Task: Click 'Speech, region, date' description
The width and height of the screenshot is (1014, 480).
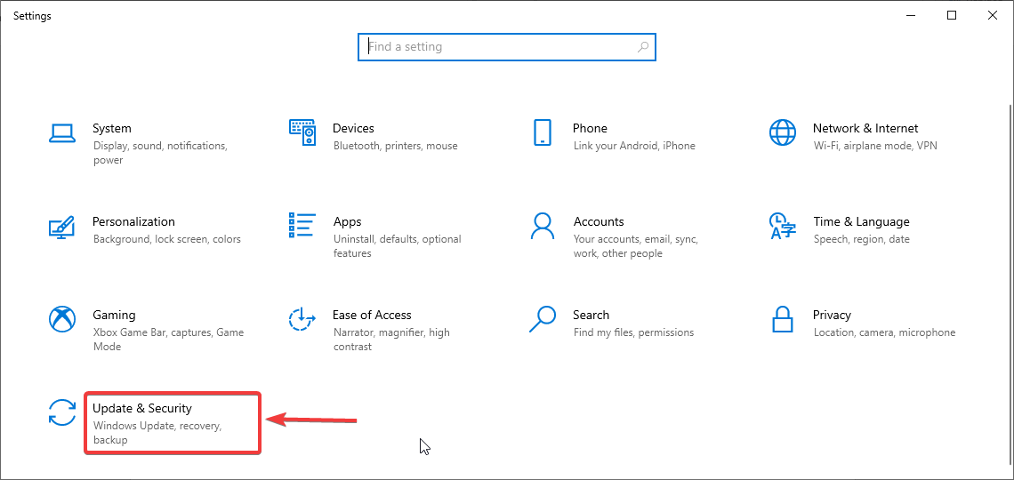Action: (861, 239)
